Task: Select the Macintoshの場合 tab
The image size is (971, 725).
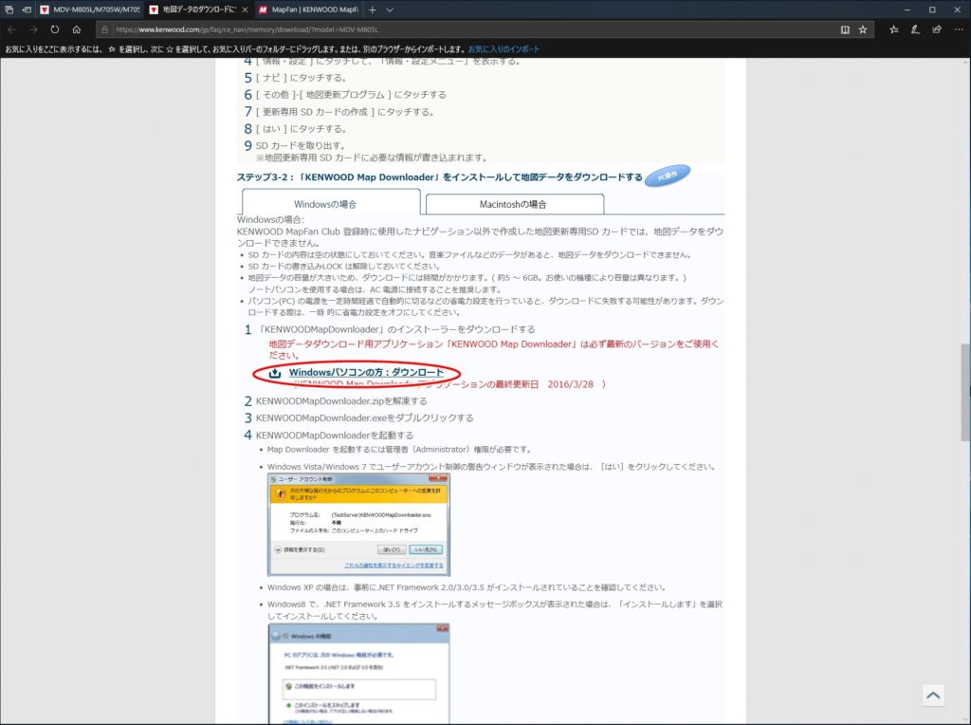Action: (515, 204)
